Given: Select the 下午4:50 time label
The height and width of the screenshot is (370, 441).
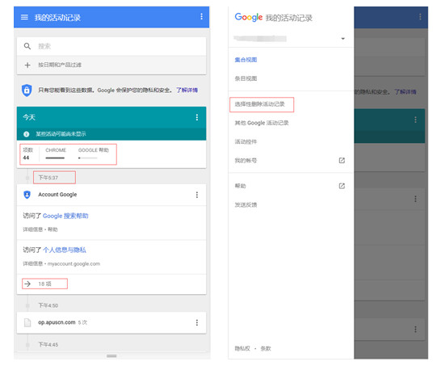Looking at the screenshot, I should pyautogui.click(x=48, y=305).
